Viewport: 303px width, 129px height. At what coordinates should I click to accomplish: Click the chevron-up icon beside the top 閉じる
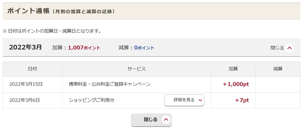290,48
